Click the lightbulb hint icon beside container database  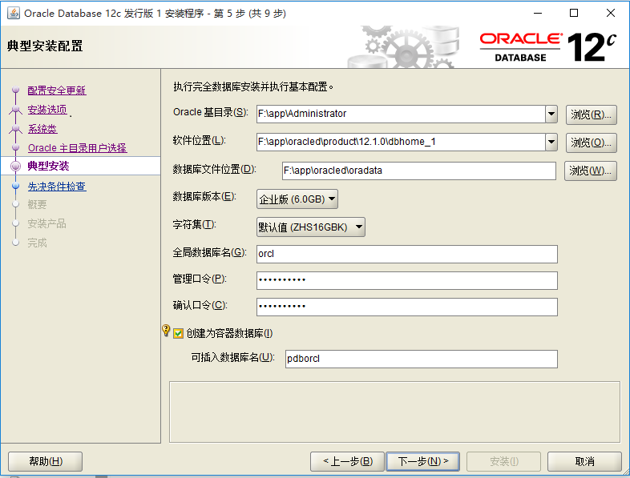[166, 331]
